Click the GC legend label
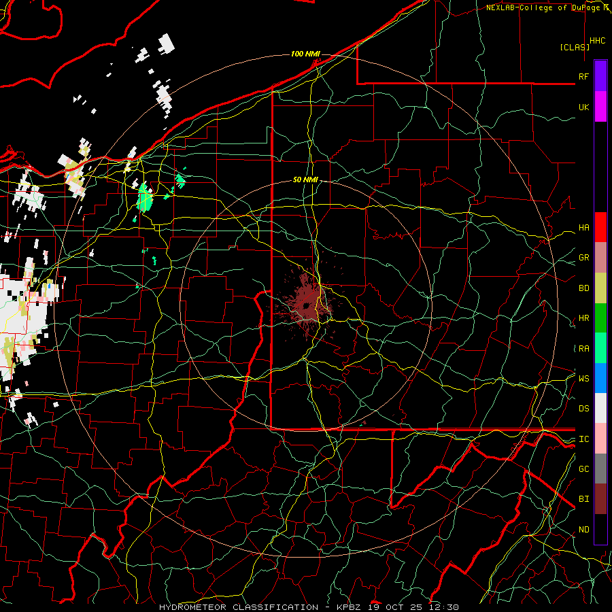 point(583,469)
